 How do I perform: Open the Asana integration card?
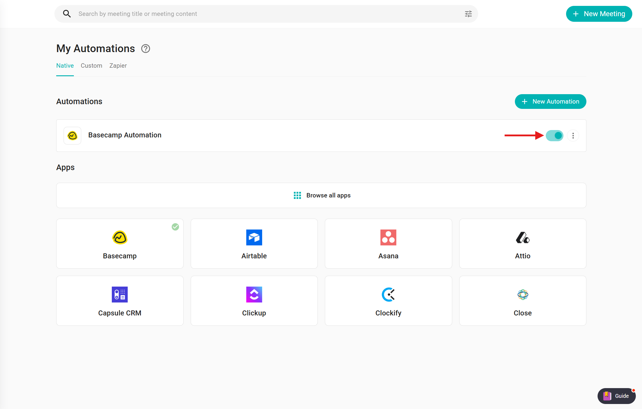point(388,243)
